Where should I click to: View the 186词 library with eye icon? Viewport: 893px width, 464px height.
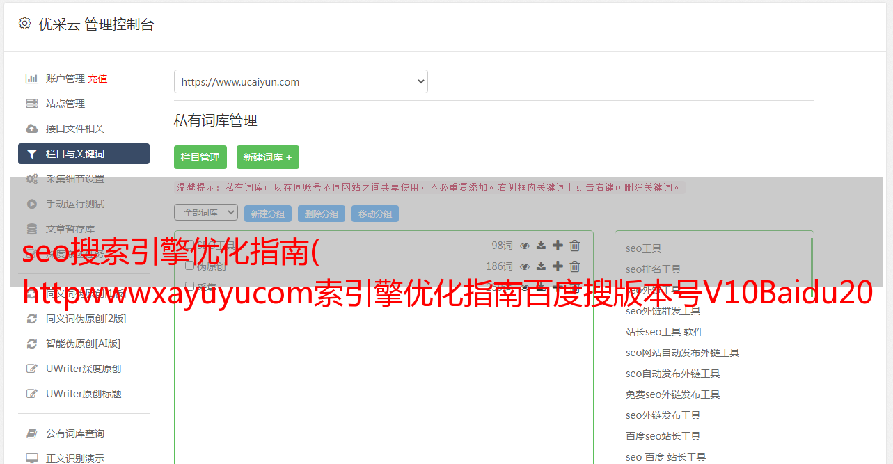(525, 266)
